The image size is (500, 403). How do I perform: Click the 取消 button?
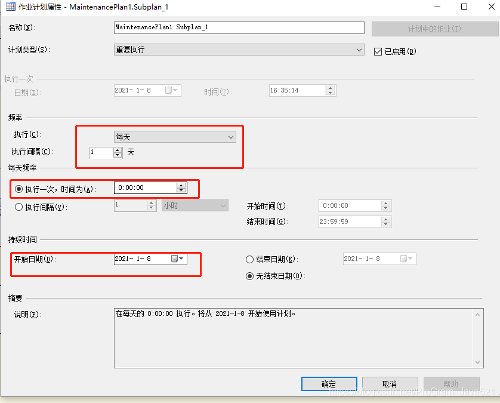coord(390,384)
